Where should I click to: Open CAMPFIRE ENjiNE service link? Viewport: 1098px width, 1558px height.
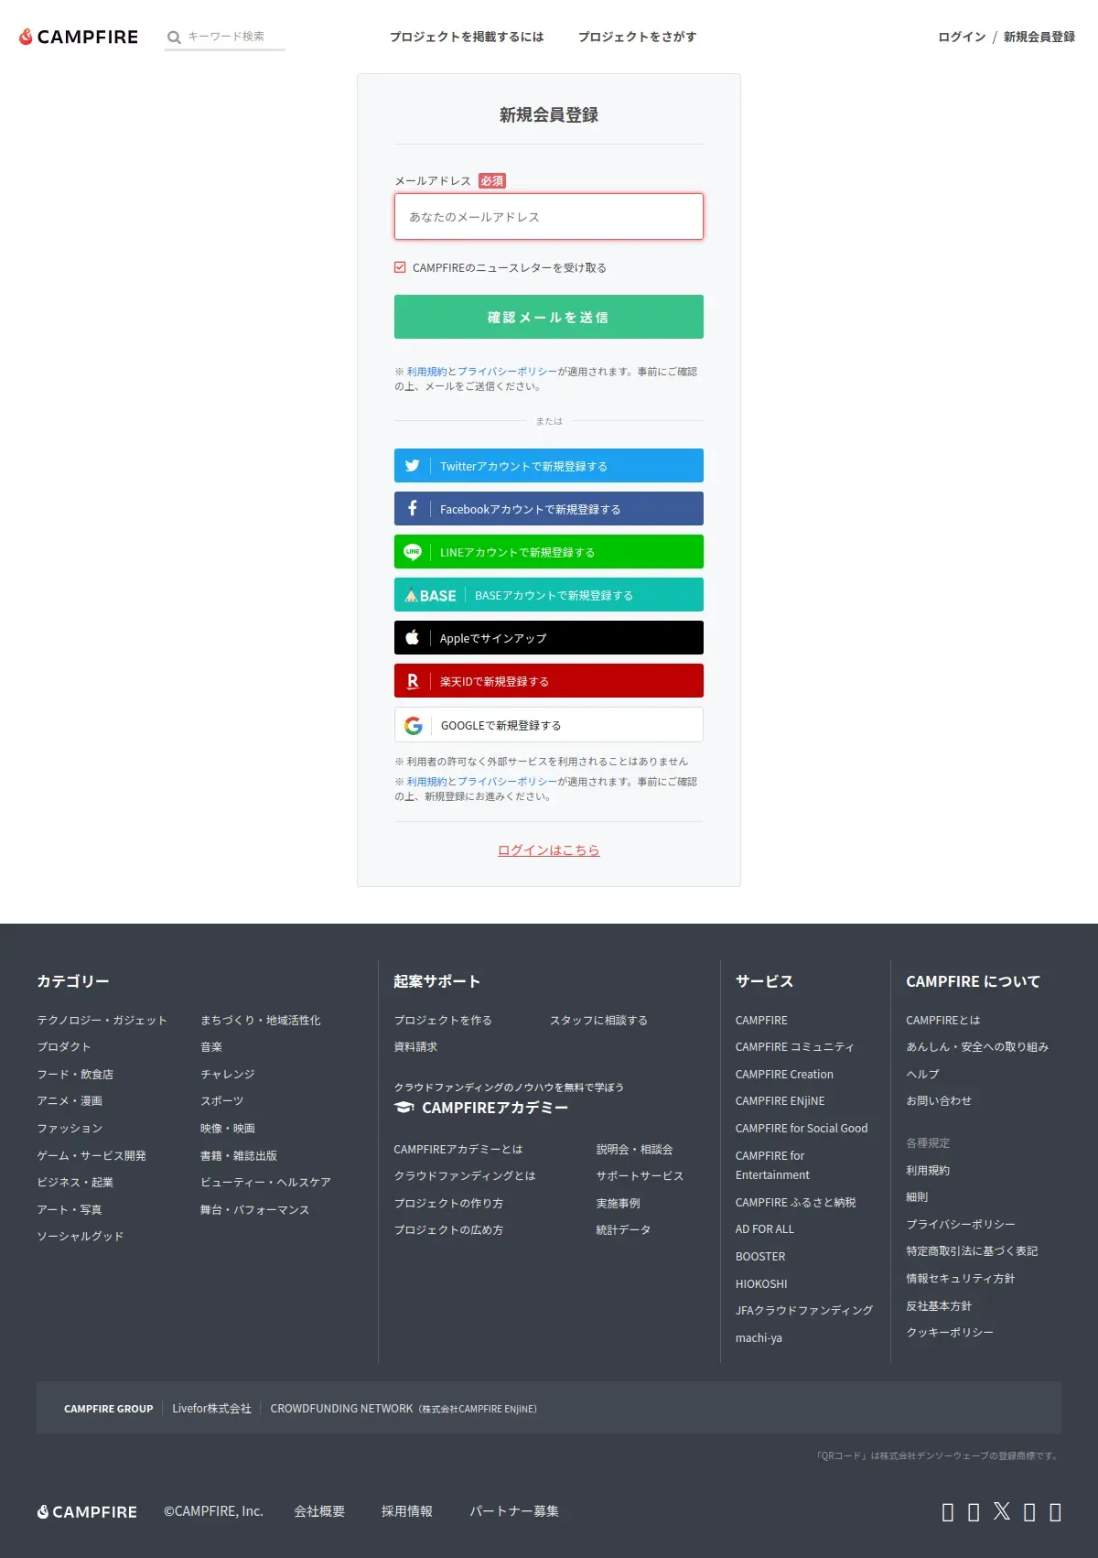(x=780, y=1101)
